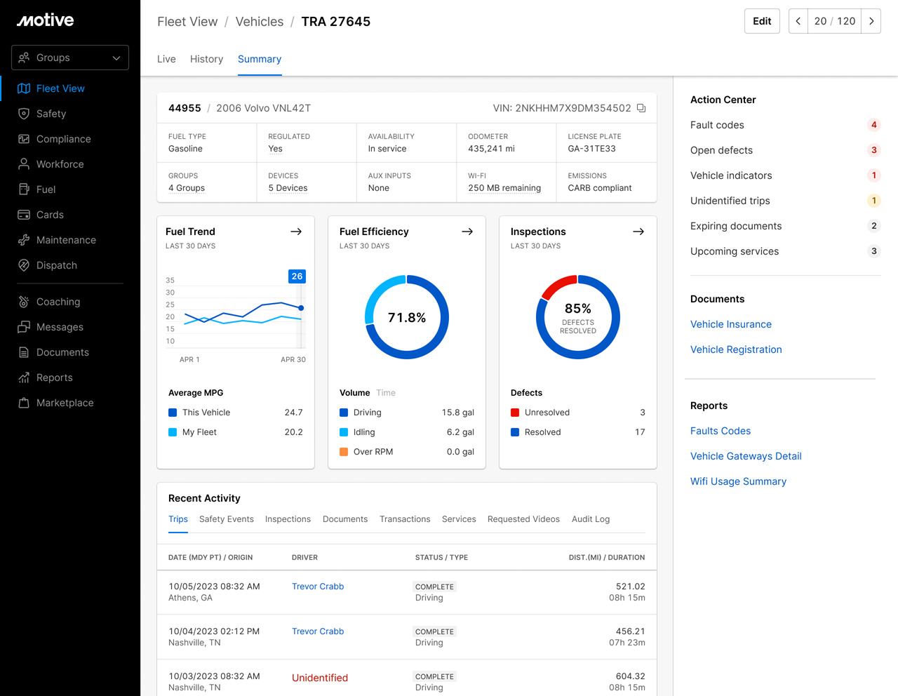
Task: Open Fault codes in Action Center
Action: point(717,125)
